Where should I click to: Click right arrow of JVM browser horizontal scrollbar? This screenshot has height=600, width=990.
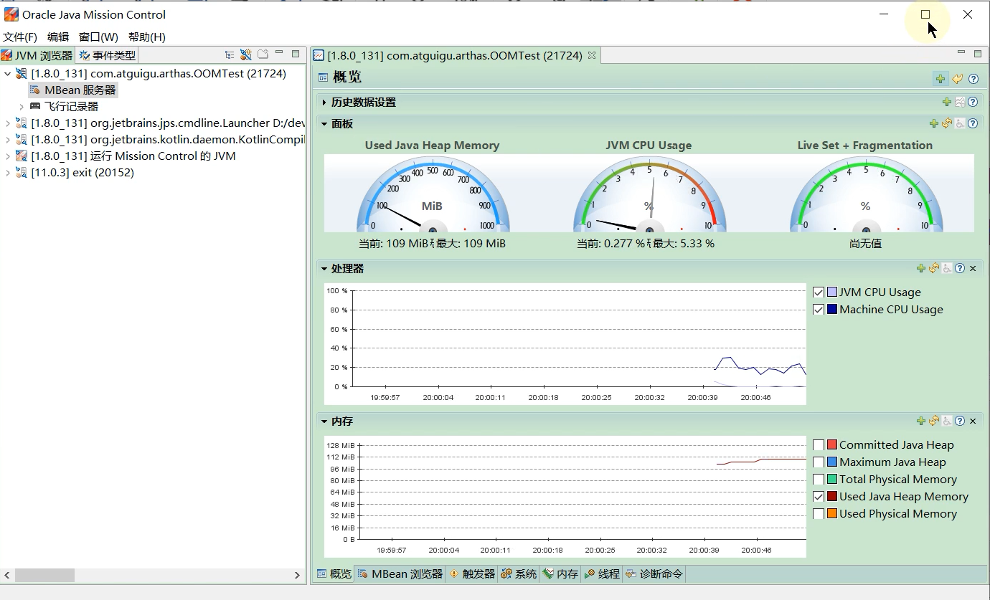point(297,575)
